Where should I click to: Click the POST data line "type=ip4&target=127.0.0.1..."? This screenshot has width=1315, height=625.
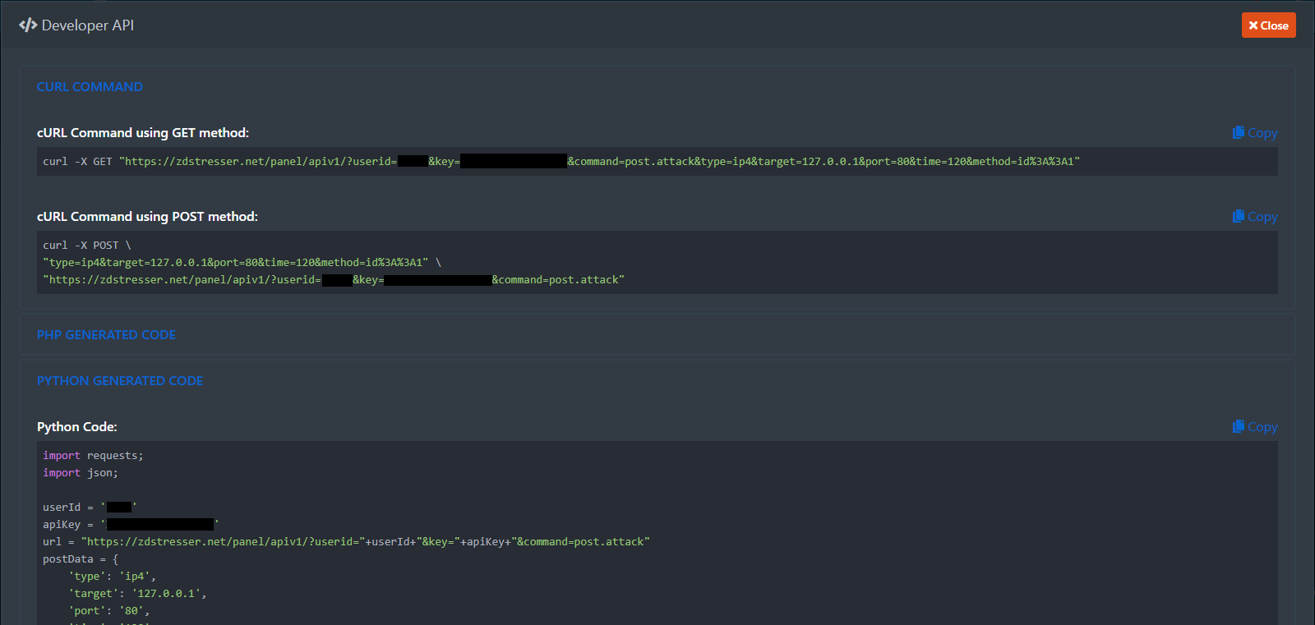click(242, 263)
